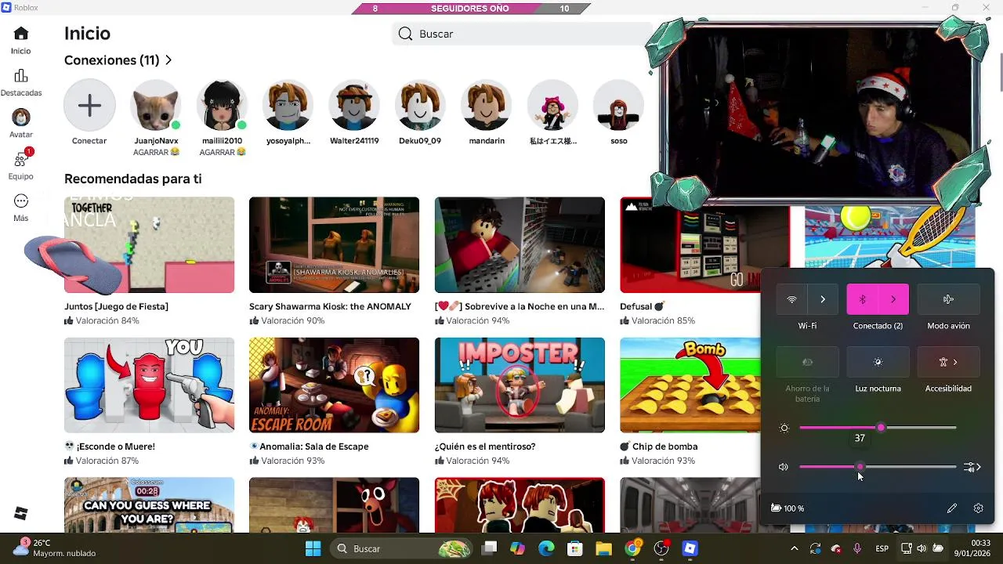Click OneDrive sync tray icon
The image size is (1003, 564).
[x=836, y=548]
